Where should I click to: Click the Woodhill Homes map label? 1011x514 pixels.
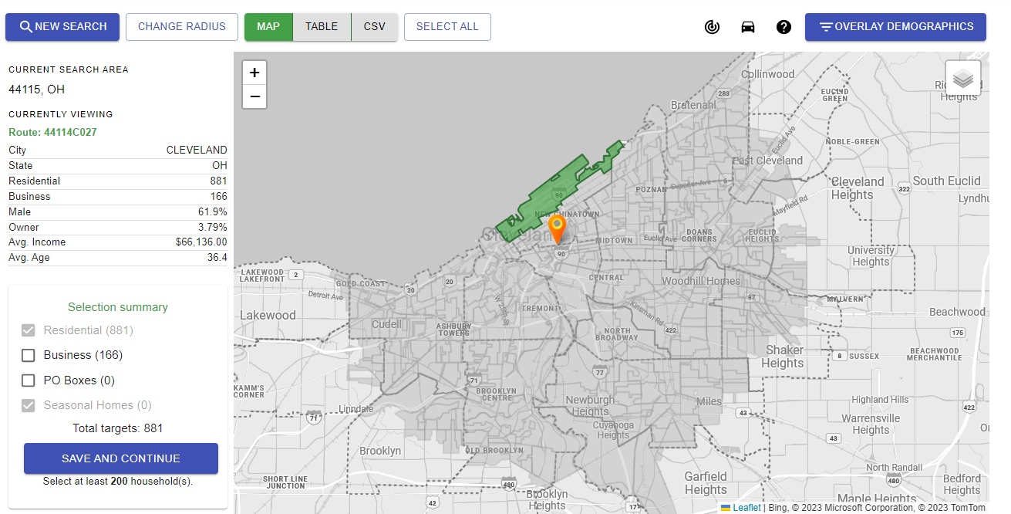click(x=701, y=281)
